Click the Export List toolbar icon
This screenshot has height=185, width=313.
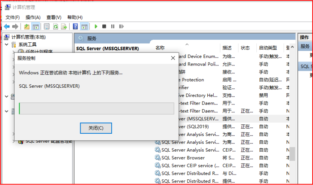pos(64,27)
